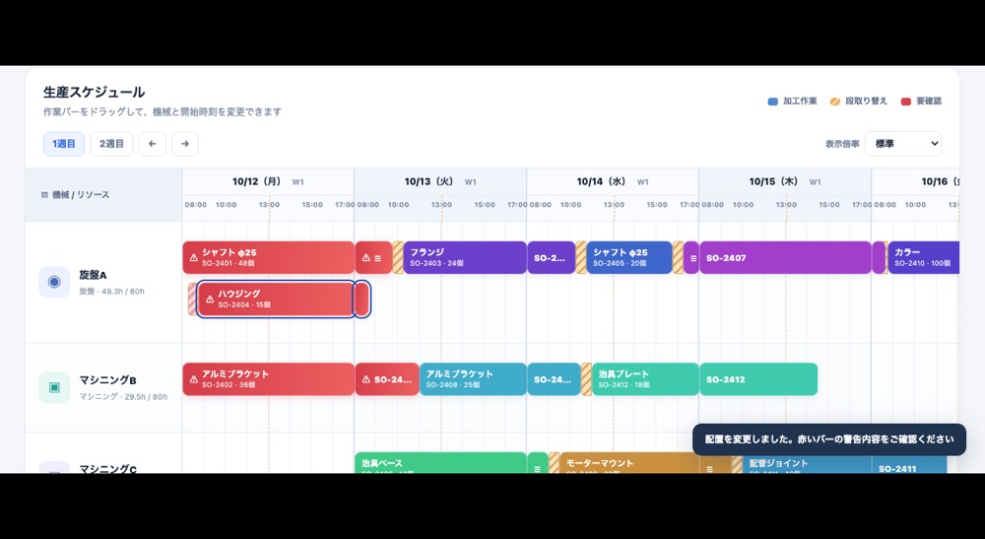Click striped 段取り替え legend swatch
The image size is (985, 539).
coord(835,101)
